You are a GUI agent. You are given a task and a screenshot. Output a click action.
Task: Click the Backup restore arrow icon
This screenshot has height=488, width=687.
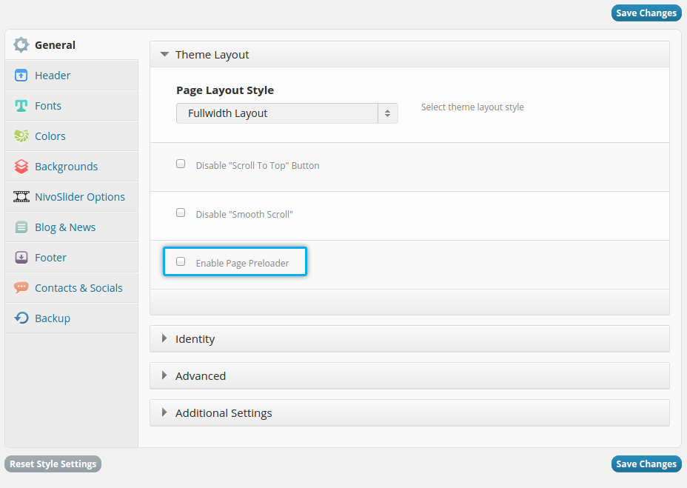click(21, 318)
